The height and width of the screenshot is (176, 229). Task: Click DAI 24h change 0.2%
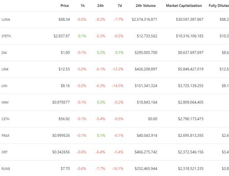pyautogui.click(x=101, y=52)
